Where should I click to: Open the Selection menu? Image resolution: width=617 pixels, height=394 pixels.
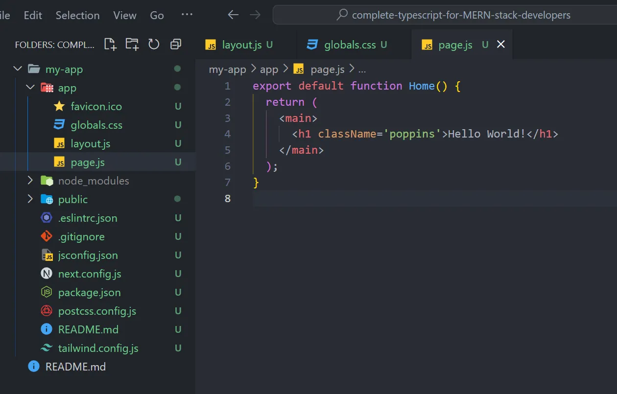pos(77,15)
